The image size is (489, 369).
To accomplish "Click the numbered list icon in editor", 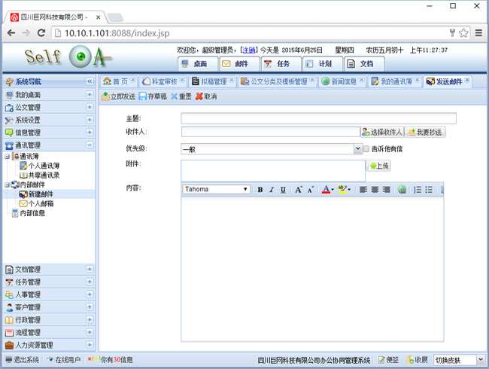I will point(418,190).
